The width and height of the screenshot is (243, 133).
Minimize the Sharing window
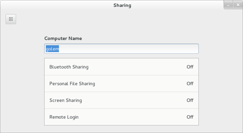(x=228, y=5)
